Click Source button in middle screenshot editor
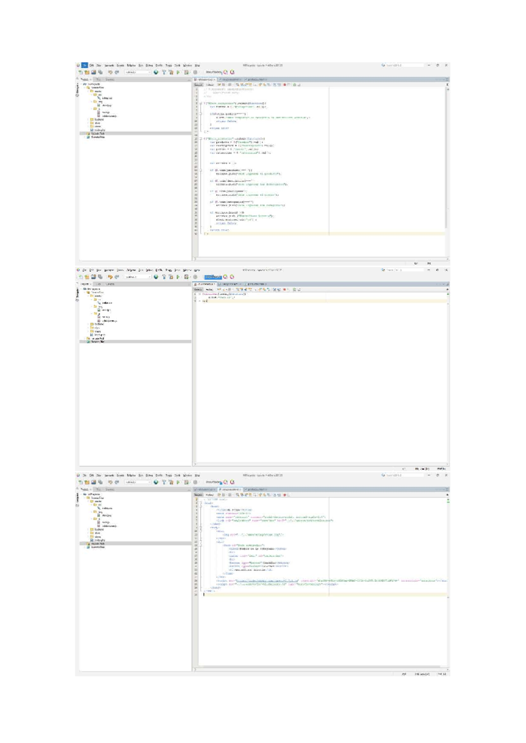This screenshot has width=526, height=743. (199, 289)
